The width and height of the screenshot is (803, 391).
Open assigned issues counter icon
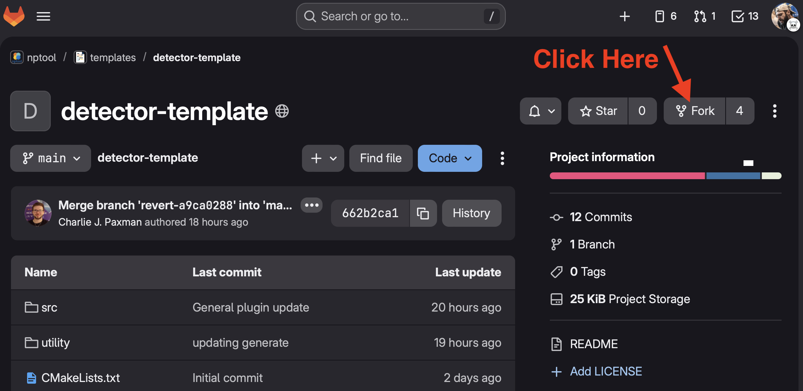[x=665, y=16]
